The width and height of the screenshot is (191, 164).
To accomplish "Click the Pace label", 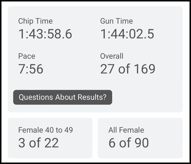I will point(26,56).
